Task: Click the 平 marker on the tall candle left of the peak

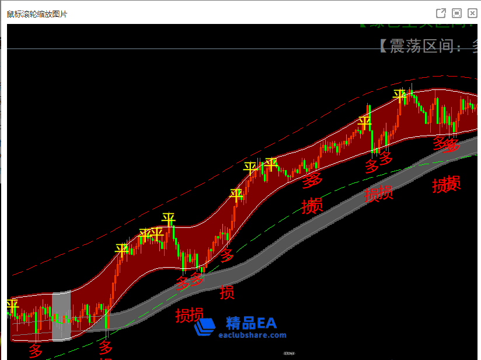Action: pyautogui.click(x=365, y=123)
